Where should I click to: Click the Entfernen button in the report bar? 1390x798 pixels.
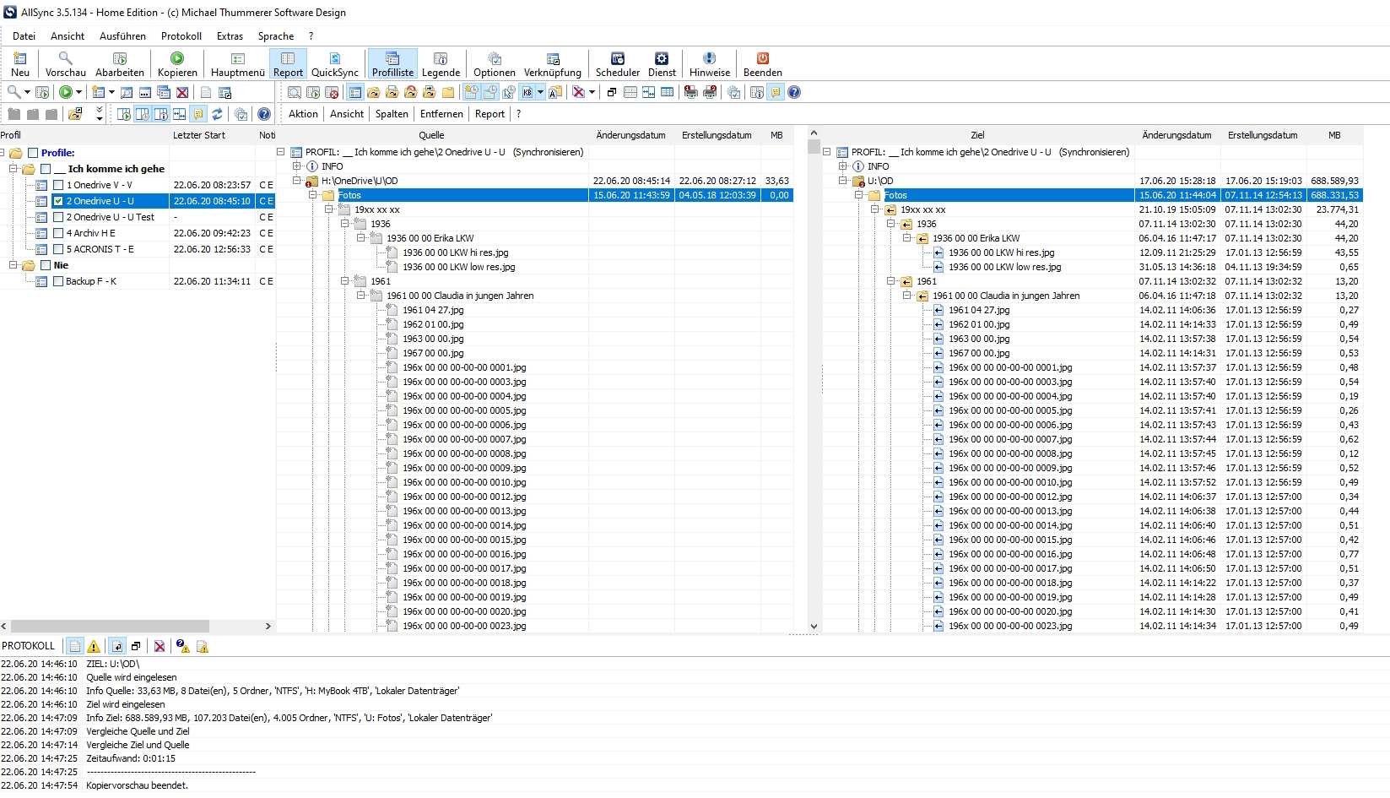[441, 114]
